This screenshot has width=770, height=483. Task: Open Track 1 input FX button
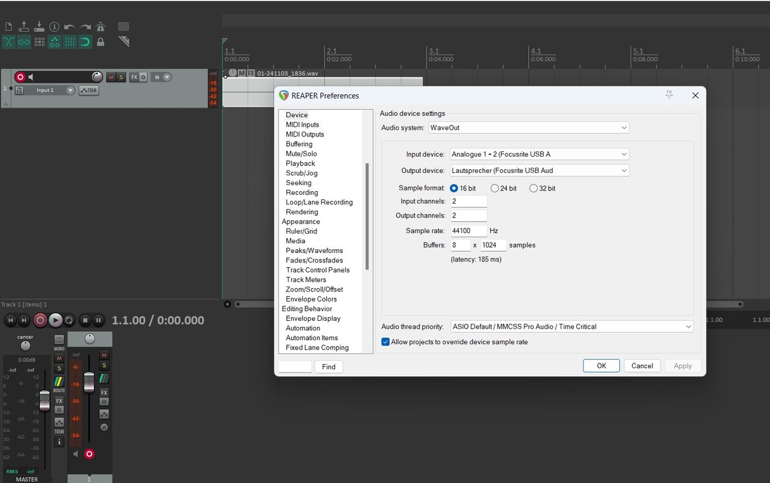coord(19,90)
